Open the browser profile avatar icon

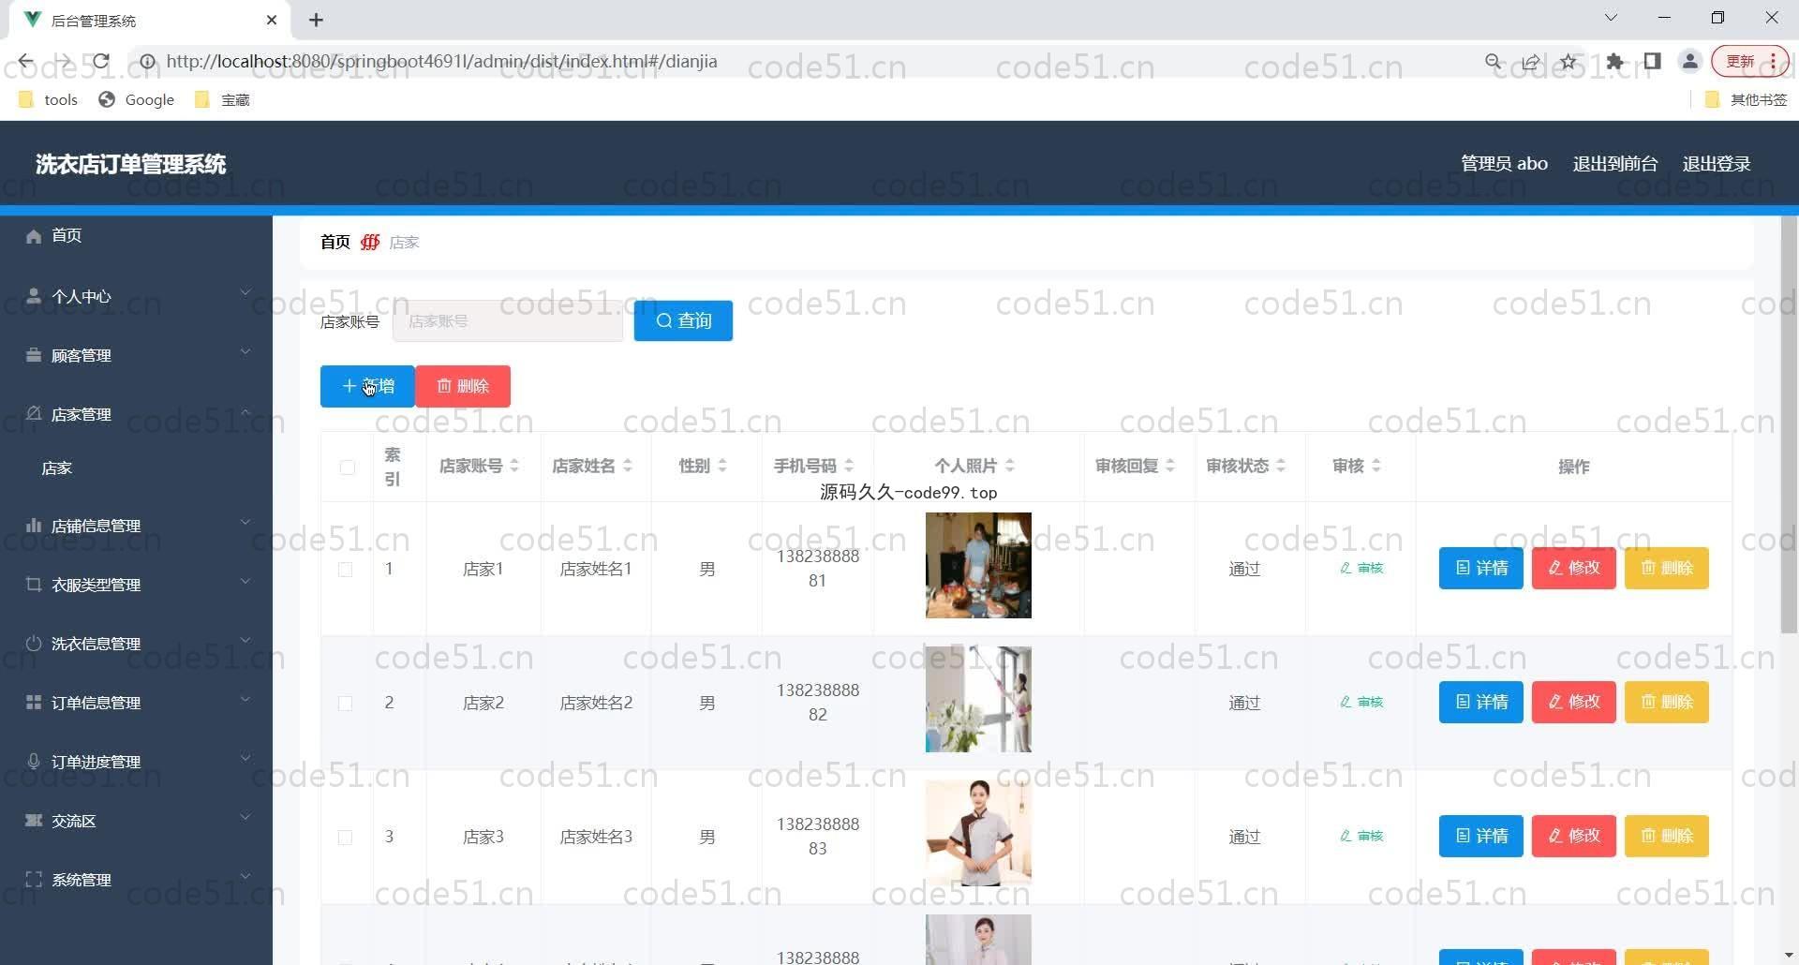(x=1690, y=62)
